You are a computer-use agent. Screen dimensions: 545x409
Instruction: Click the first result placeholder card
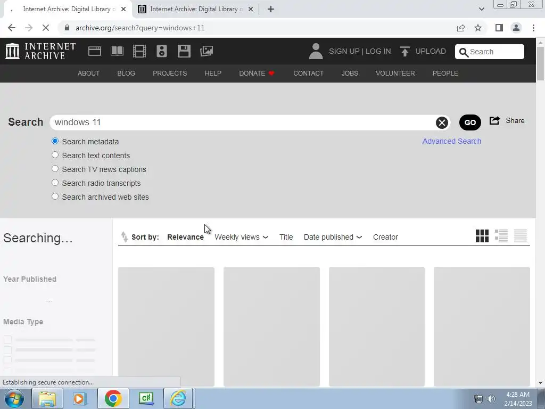[166, 326]
